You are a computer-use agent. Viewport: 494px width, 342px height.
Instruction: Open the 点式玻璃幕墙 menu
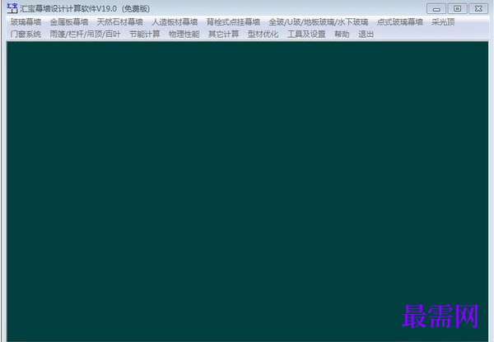coord(400,22)
